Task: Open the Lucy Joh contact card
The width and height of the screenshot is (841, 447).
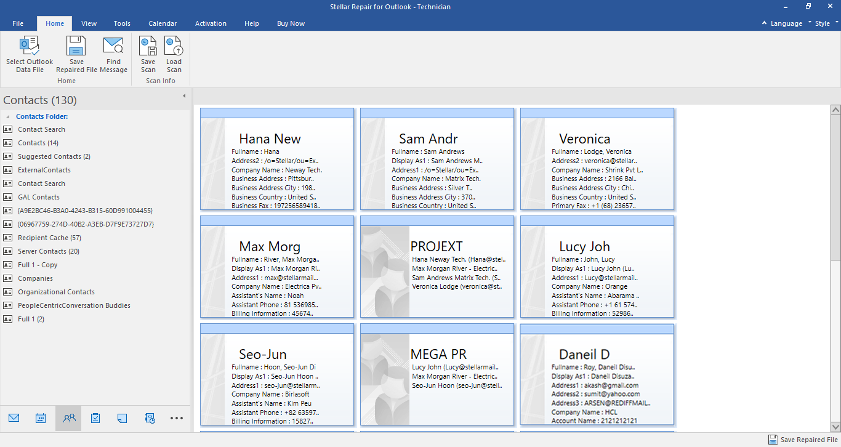Action: click(597, 267)
